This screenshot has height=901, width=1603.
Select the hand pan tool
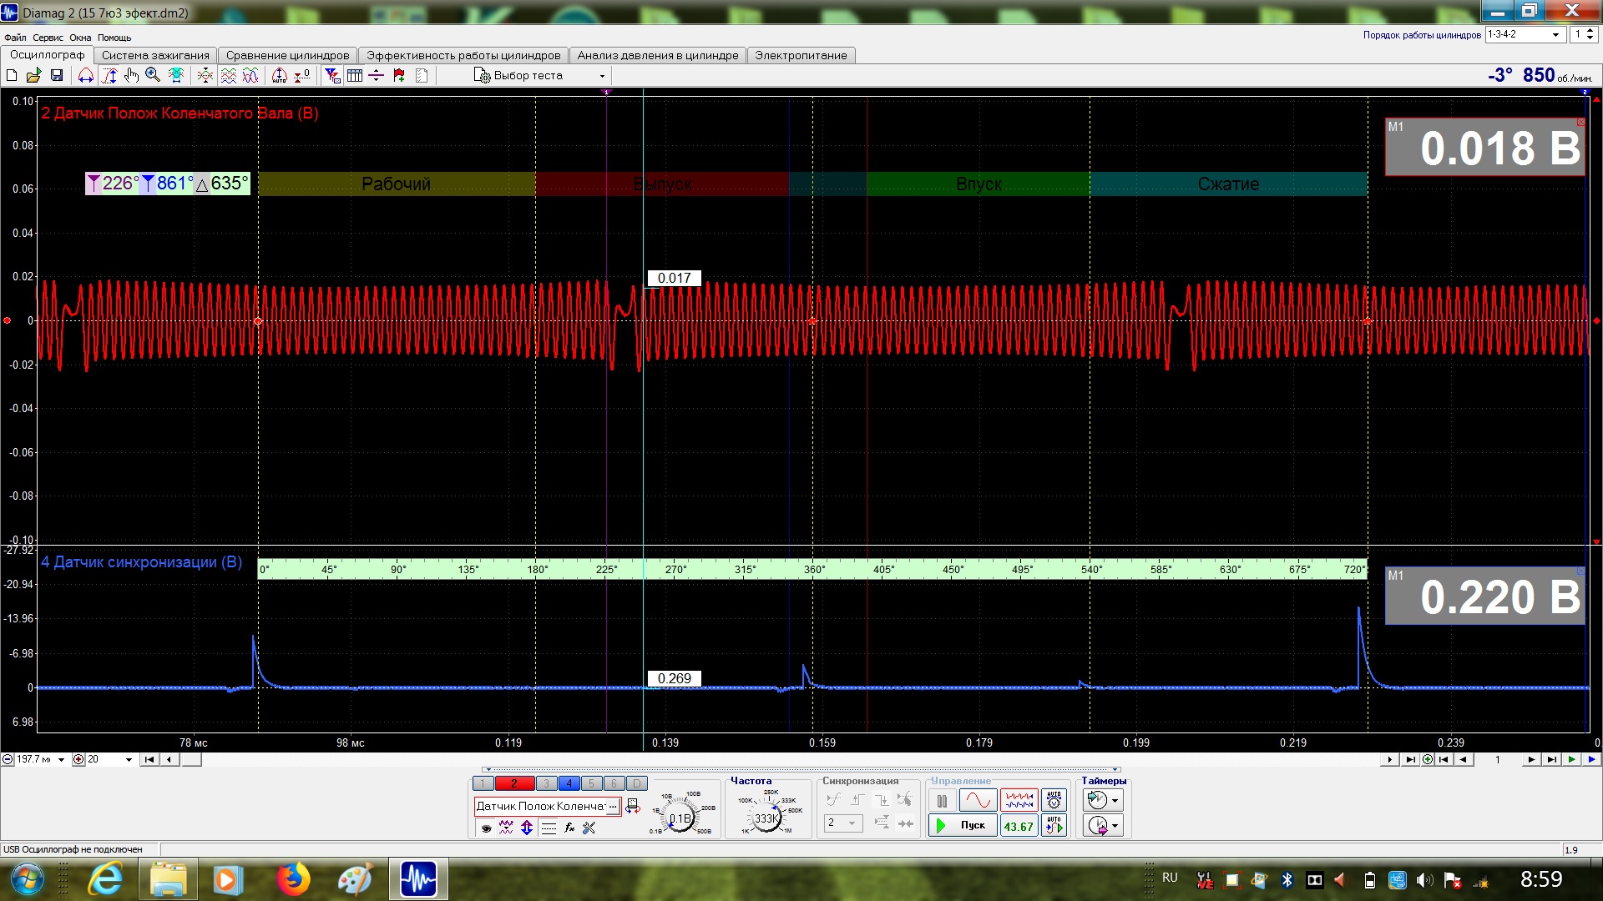pyautogui.click(x=131, y=76)
